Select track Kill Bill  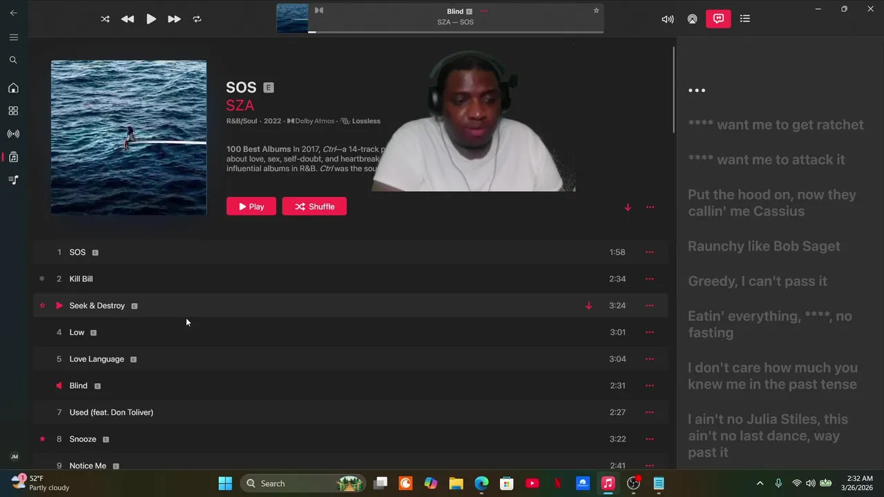351,279
